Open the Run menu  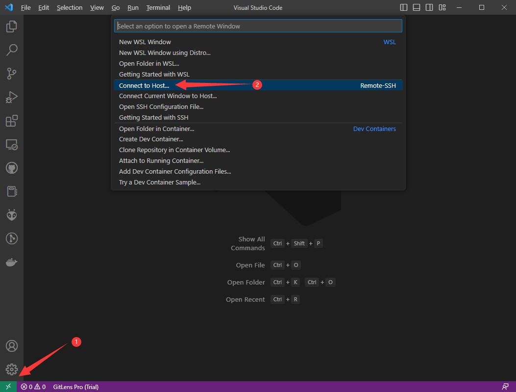(x=133, y=7)
